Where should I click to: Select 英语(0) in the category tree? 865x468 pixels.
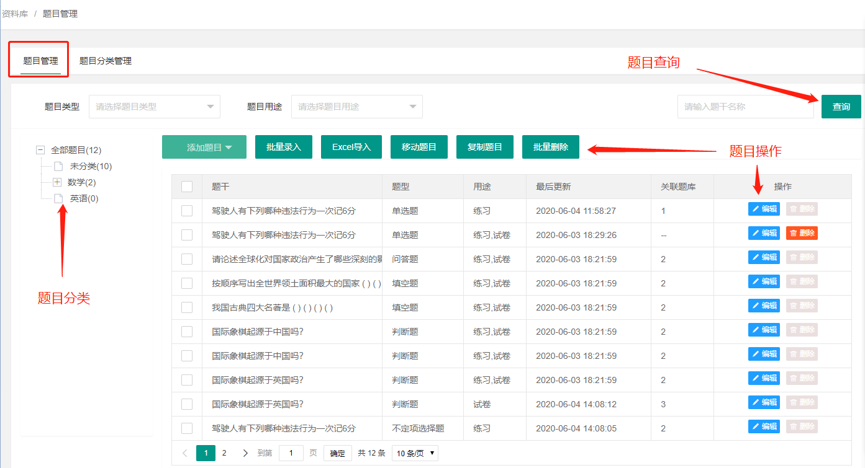(84, 198)
